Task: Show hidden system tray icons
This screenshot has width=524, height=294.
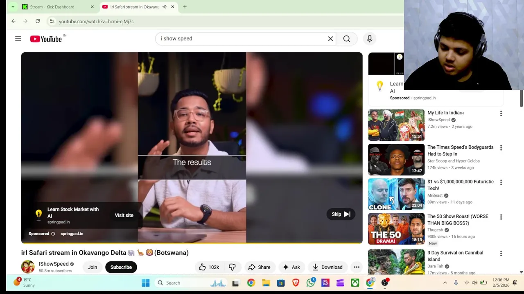Action: click(445, 283)
